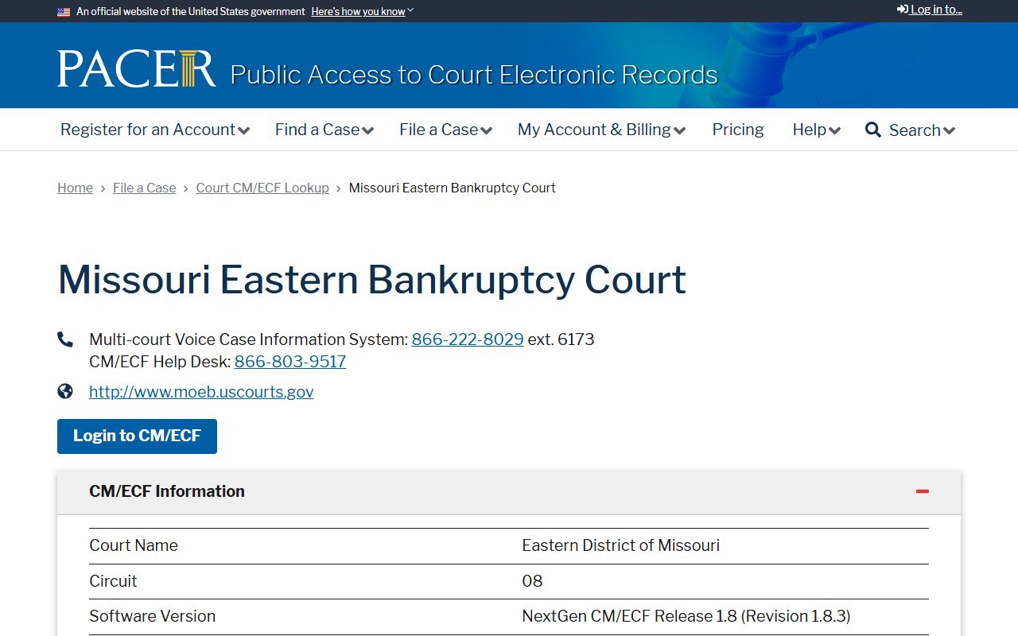Open My Account & Billing menu

pos(601,130)
